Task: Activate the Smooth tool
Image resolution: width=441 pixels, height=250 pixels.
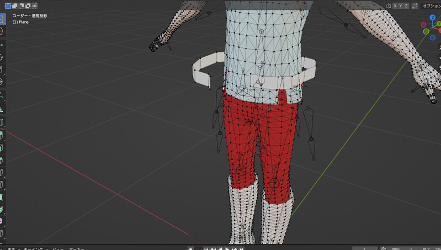Action: point(2,222)
